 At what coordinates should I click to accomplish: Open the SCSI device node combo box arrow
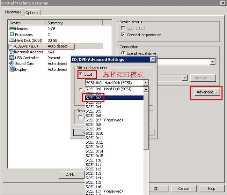tap(146, 83)
